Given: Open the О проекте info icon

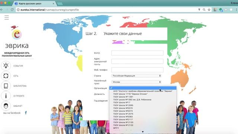Looking at the screenshot, I should point(6,96).
